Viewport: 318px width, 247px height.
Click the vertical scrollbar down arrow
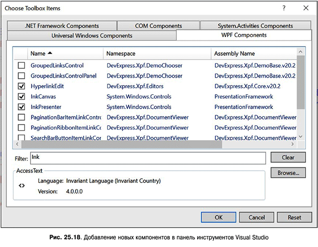(300, 136)
